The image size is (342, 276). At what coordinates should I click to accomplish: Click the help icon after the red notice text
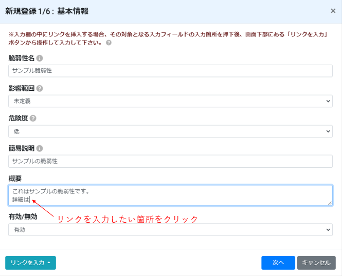tap(109, 43)
